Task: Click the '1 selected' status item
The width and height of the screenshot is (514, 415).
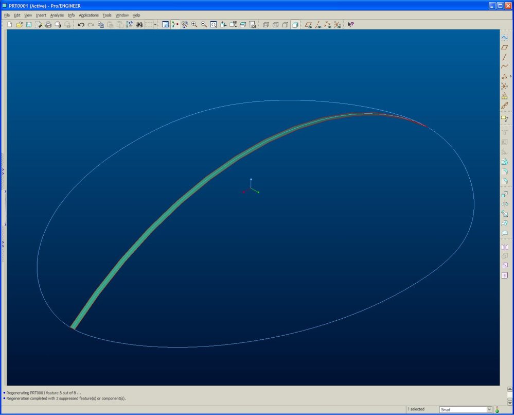Action: pos(416,409)
